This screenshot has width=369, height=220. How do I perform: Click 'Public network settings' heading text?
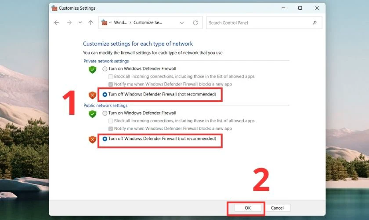tap(105, 106)
